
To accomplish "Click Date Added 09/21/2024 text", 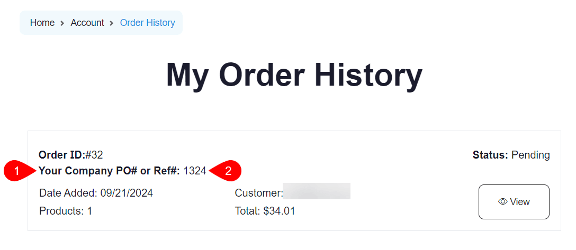I will coord(96,193).
